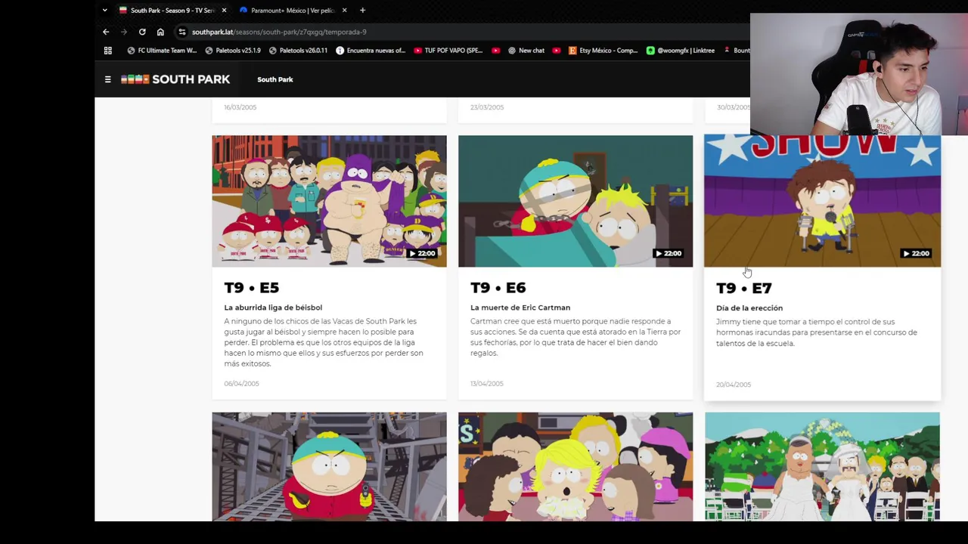Viewport: 968px width, 544px height.
Task: Open blonde girl crowd episode thumbnail
Action: (576, 466)
